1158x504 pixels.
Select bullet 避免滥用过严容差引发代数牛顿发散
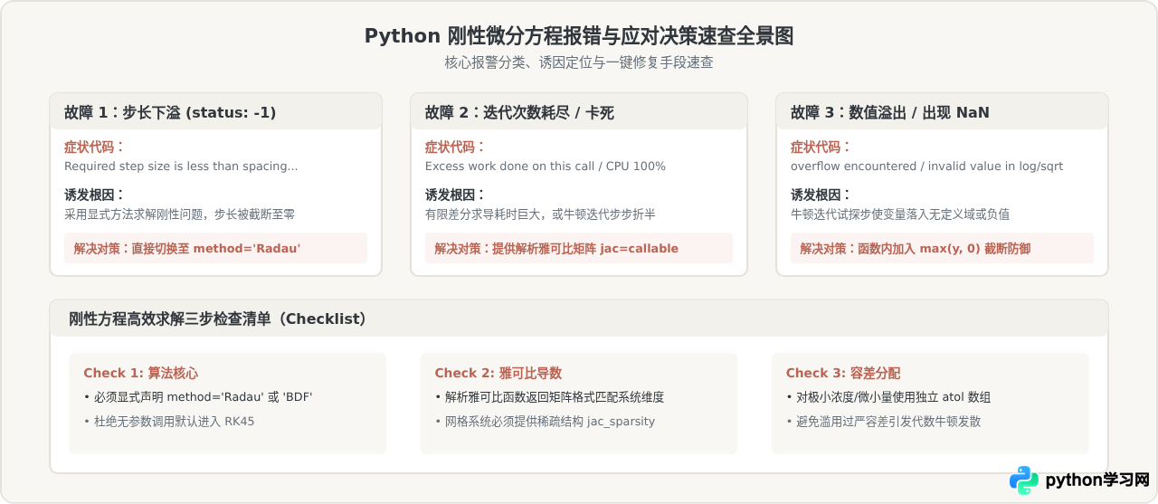tap(883, 422)
